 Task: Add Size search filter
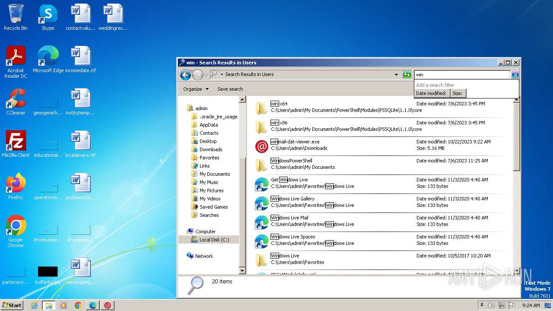pos(458,93)
